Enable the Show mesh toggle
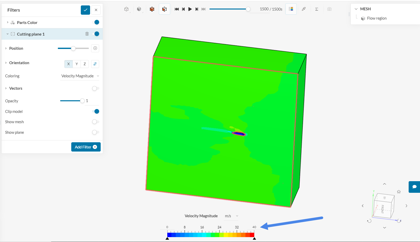The height and width of the screenshot is (242, 420). click(x=96, y=122)
